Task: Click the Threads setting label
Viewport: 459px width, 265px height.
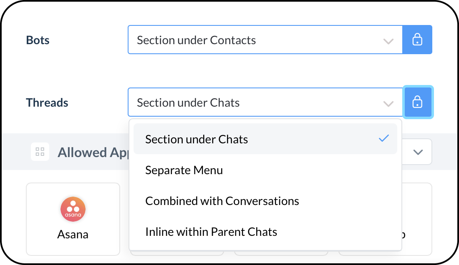Action: pyautogui.click(x=47, y=103)
